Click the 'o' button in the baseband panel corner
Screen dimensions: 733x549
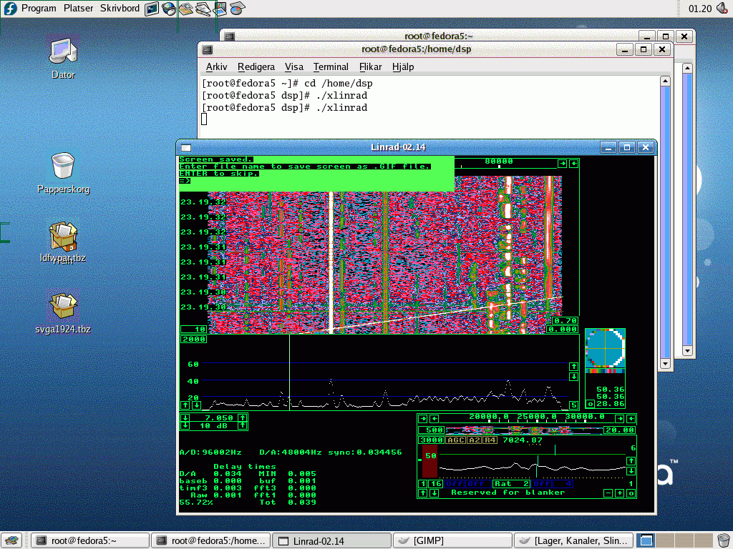pos(631,493)
